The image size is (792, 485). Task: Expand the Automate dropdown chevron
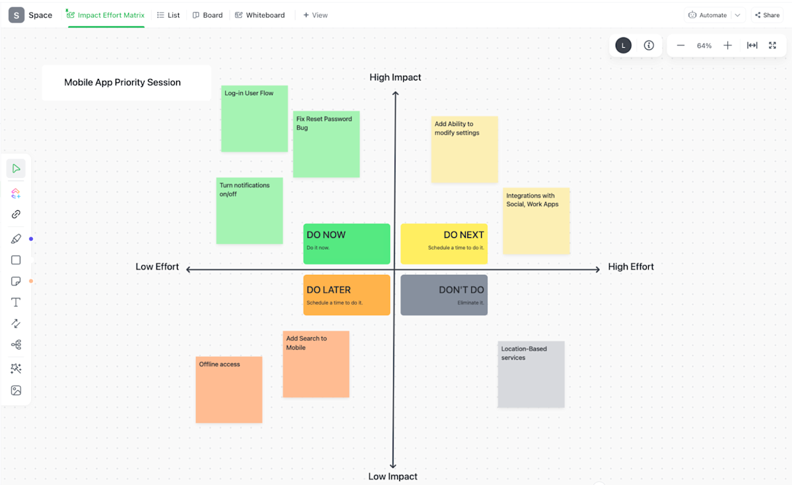point(737,14)
